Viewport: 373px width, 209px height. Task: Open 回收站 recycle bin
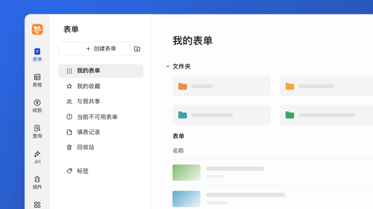coord(101,147)
